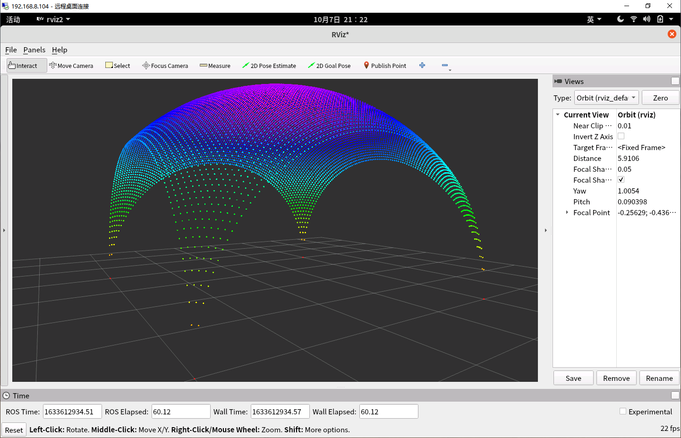Open the view Type dropdown

pyautogui.click(x=606, y=98)
